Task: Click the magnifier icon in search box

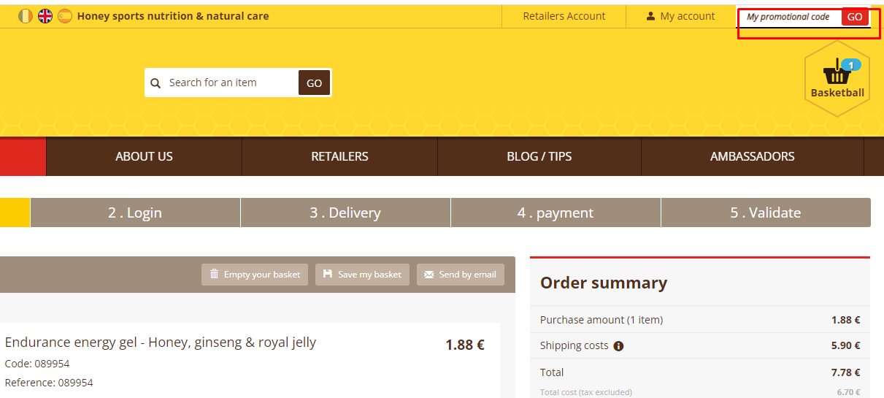Action: [x=155, y=83]
